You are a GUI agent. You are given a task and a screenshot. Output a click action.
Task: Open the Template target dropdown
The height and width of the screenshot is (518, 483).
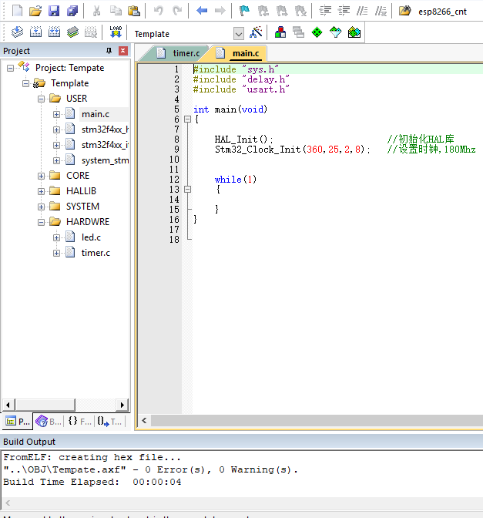point(238,33)
